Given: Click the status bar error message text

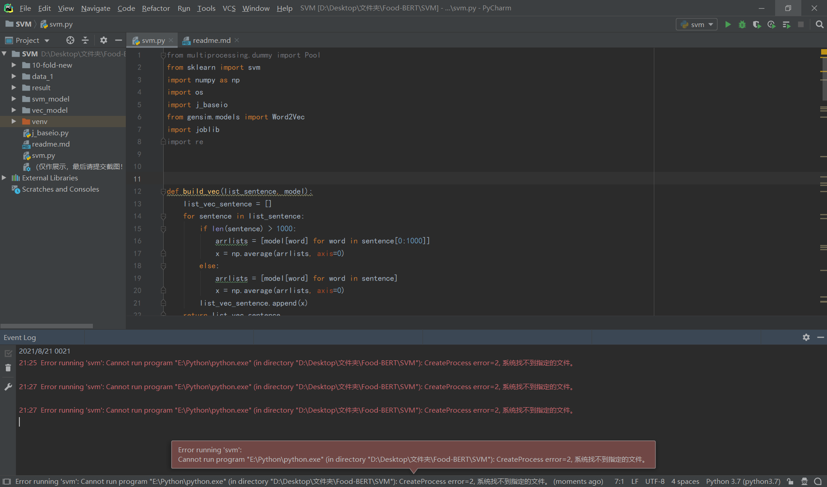Looking at the screenshot, I should [x=309, y=481].
